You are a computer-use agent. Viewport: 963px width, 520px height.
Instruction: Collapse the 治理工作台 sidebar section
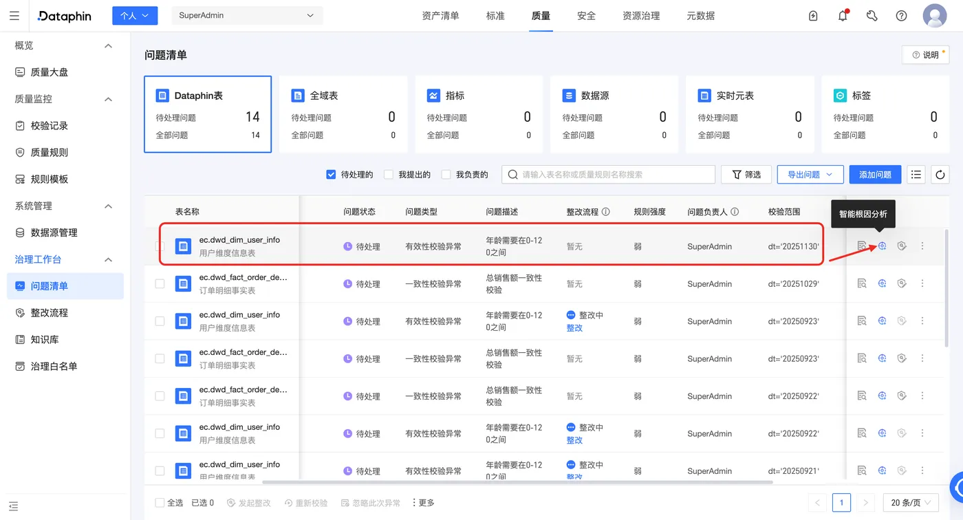[x=108, y=260]
